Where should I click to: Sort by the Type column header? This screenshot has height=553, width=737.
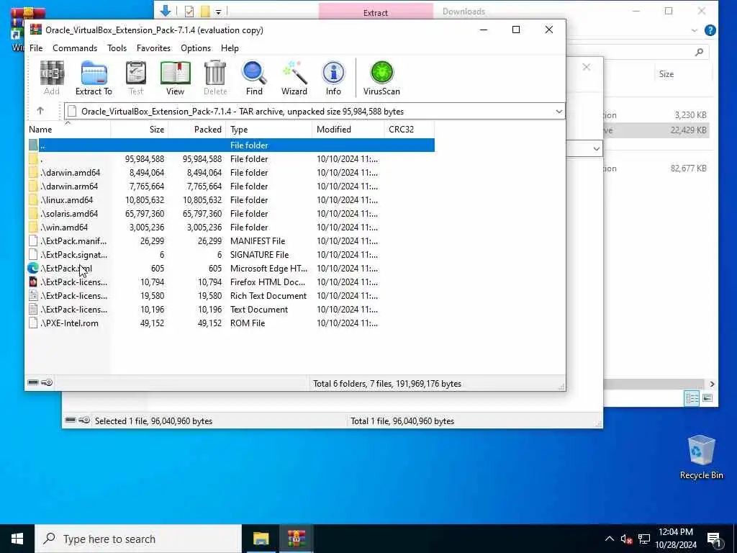tap(269, 130)
